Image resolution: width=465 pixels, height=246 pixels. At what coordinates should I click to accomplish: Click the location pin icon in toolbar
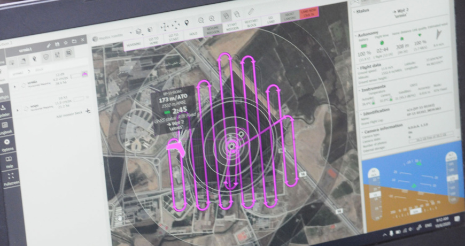point(187,22)
